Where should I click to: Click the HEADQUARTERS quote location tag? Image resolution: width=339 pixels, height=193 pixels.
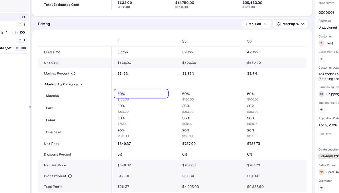pyautogui.click(x=329, y=156)
